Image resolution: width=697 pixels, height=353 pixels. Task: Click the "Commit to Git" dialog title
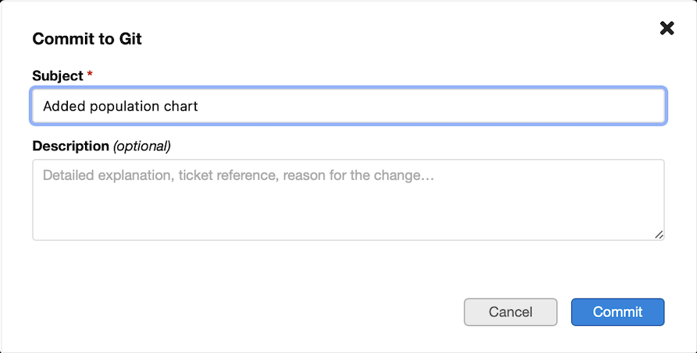click(87, 38)
